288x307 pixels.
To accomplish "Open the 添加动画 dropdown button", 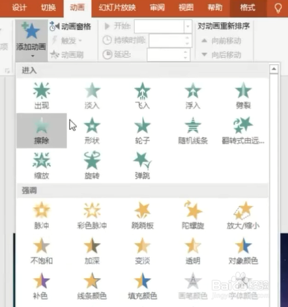I will pyautogui.click(x=31, y=40).
